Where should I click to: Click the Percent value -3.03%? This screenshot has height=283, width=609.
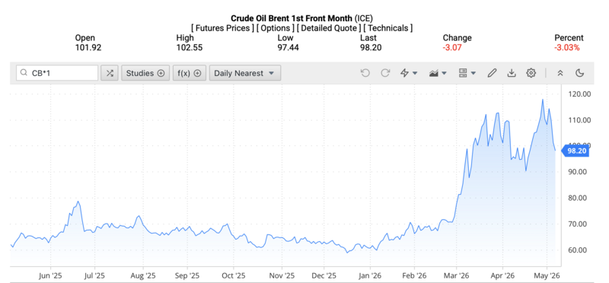[566, 48]
